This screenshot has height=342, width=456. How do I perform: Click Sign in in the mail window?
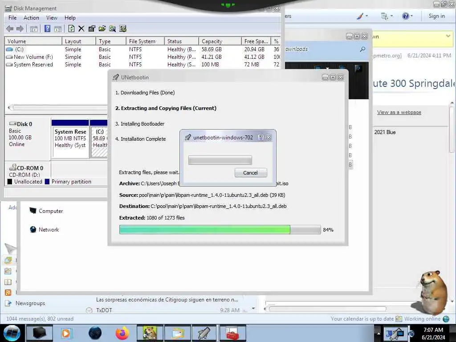click(436, 16)
